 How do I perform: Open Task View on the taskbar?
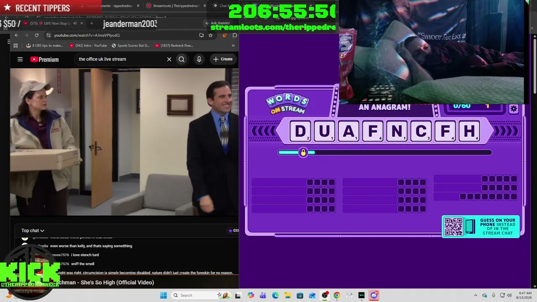point(238,295)
